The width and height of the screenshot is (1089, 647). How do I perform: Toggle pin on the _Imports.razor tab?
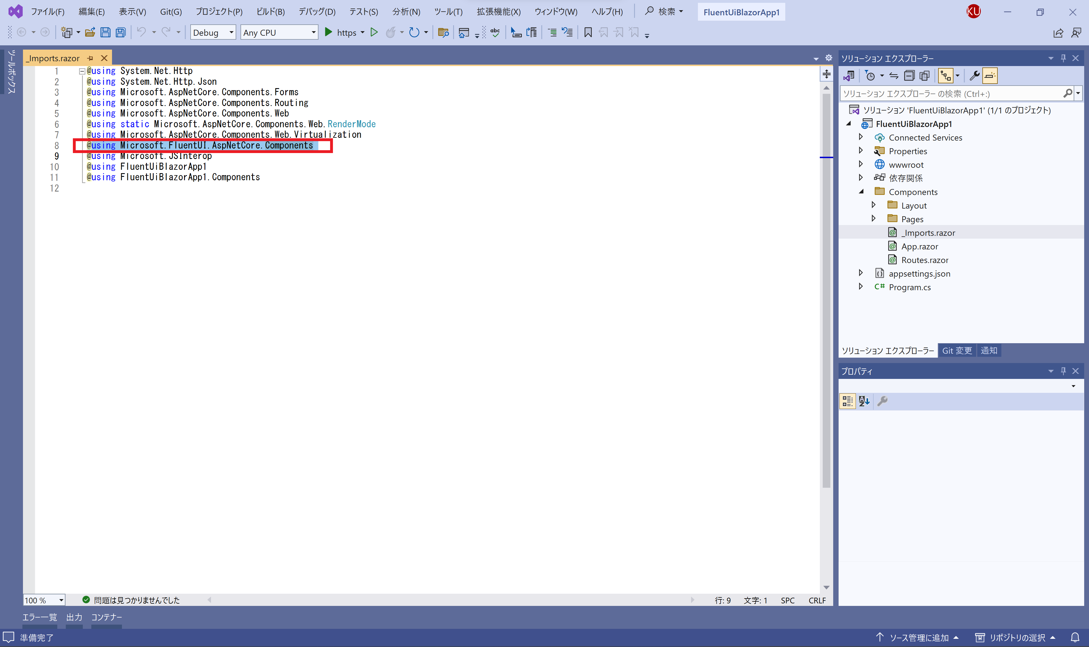(x=90, y=58)
